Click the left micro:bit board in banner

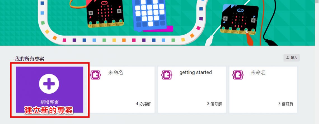[105, 14]
